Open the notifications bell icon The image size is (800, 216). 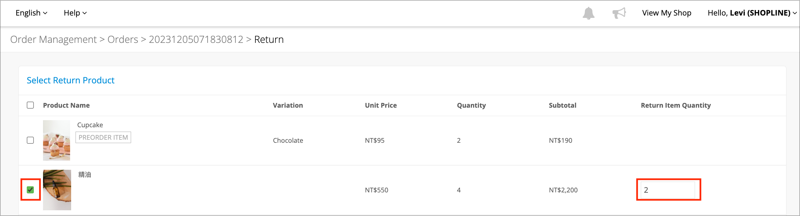588,13
